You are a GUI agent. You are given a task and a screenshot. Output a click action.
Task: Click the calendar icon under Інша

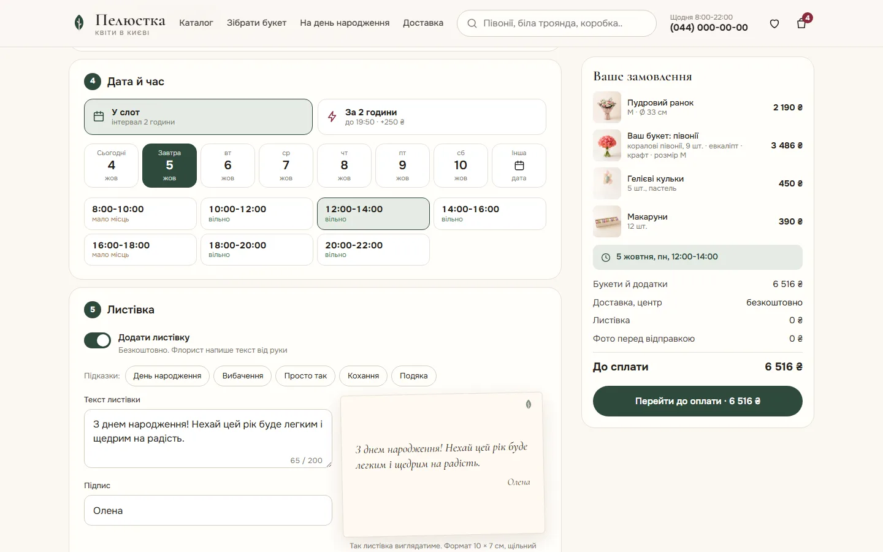click(x=519, y=166)
